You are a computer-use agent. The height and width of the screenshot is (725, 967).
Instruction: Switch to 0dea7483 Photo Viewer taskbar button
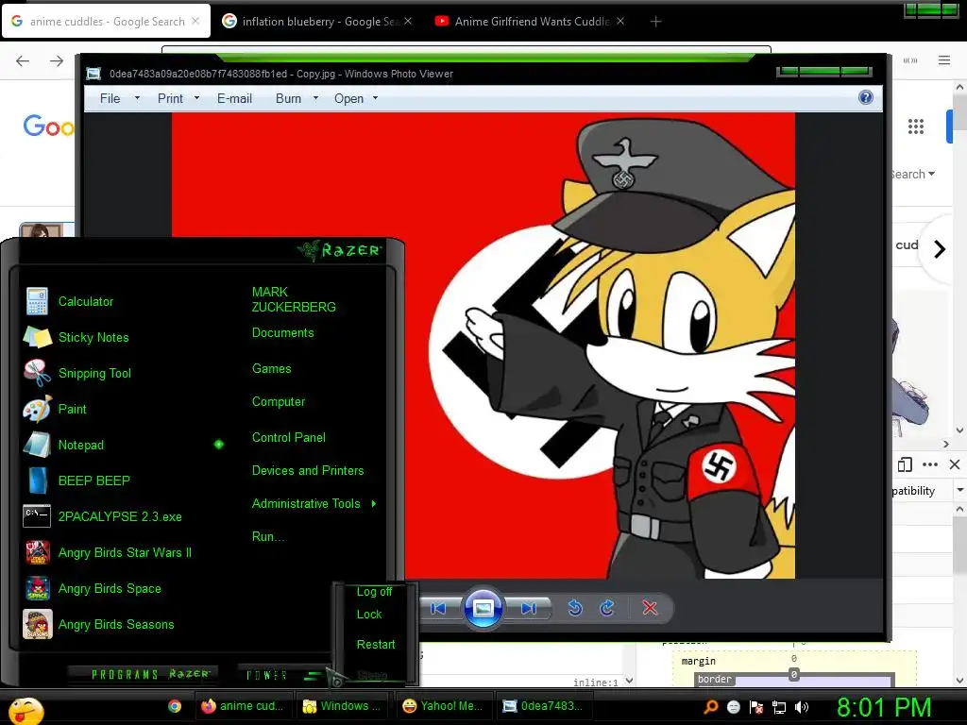tap(543, 706)
